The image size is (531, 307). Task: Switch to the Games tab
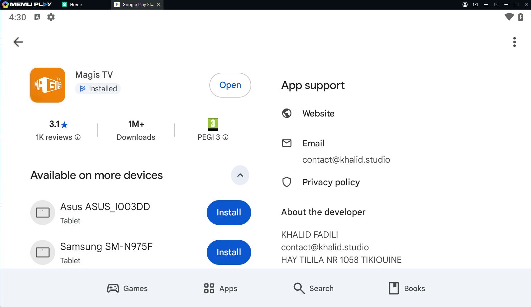(127, 288)
